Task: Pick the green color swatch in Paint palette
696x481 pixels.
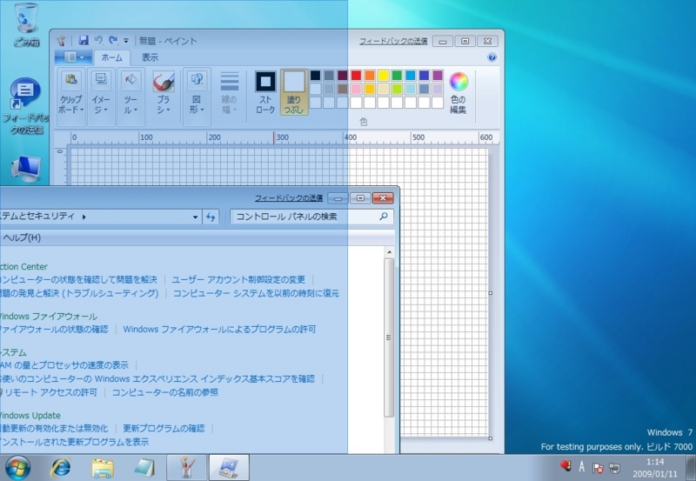Action: coord(397,75)
